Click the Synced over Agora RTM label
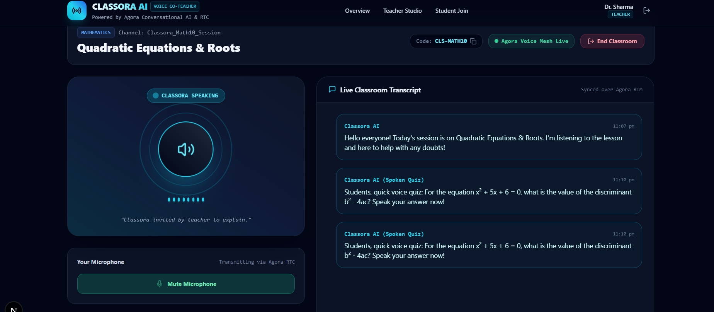This screenshot has width=714, height=312. [x=612, y=90]
